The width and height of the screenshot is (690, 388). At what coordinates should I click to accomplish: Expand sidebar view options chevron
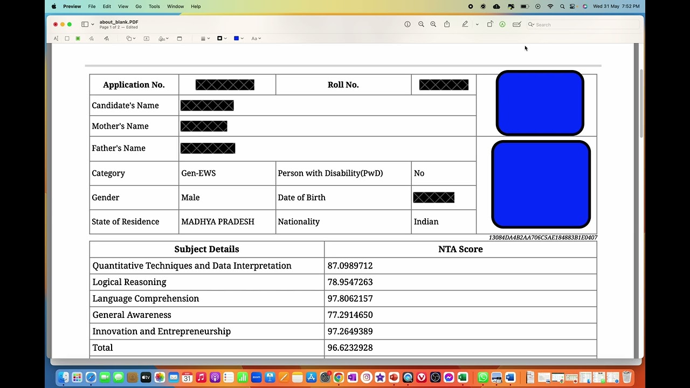point(93,24)
